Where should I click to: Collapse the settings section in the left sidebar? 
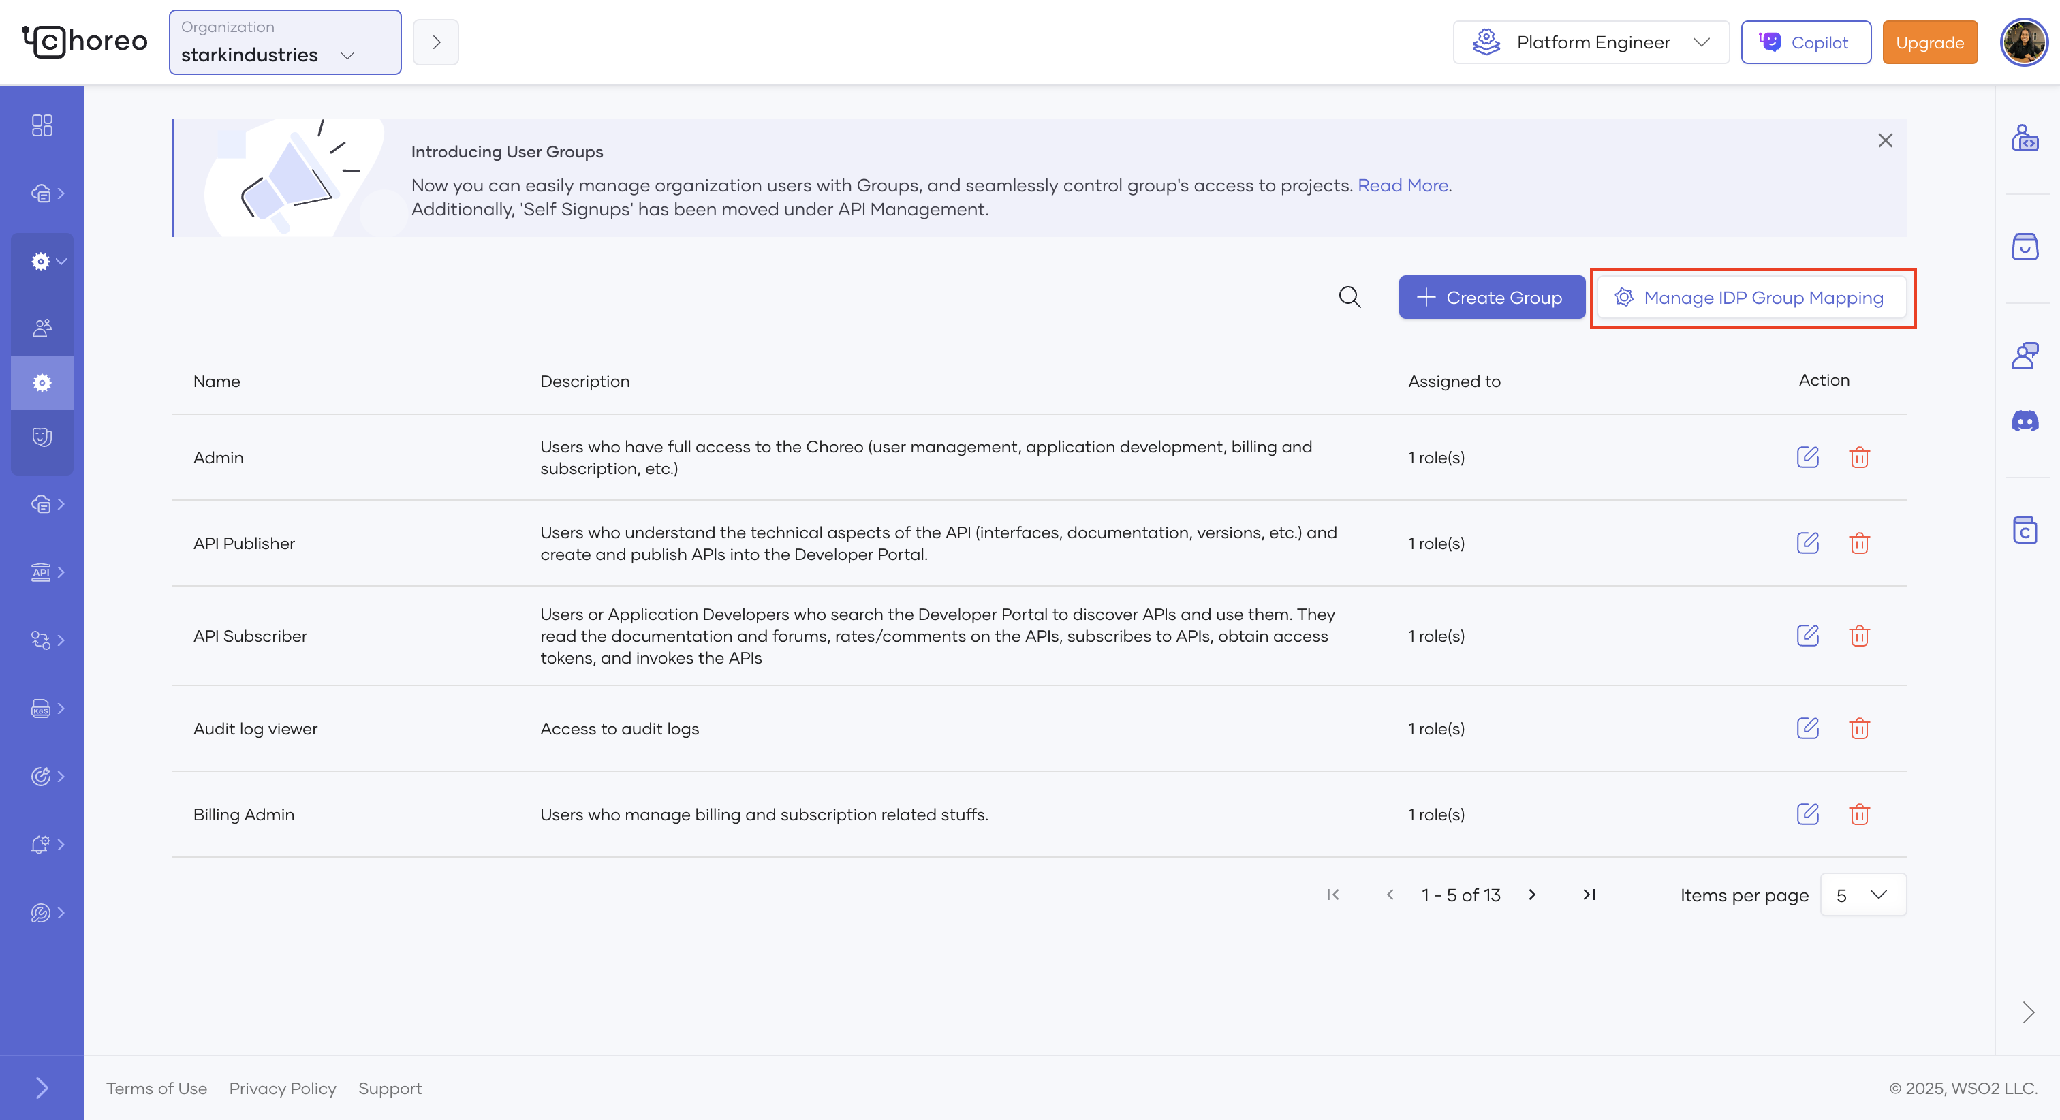47,262
